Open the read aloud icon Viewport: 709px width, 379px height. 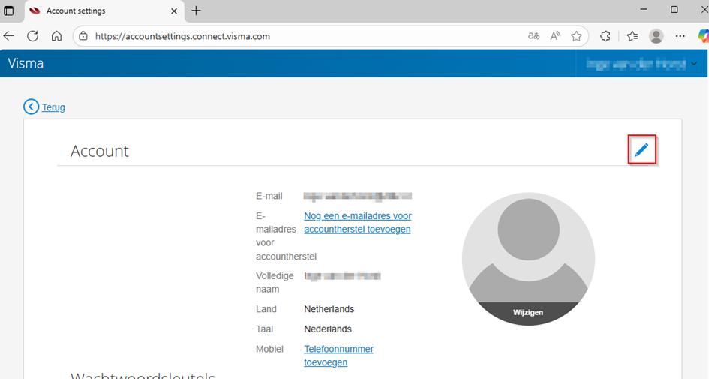(x=555, y=36)
